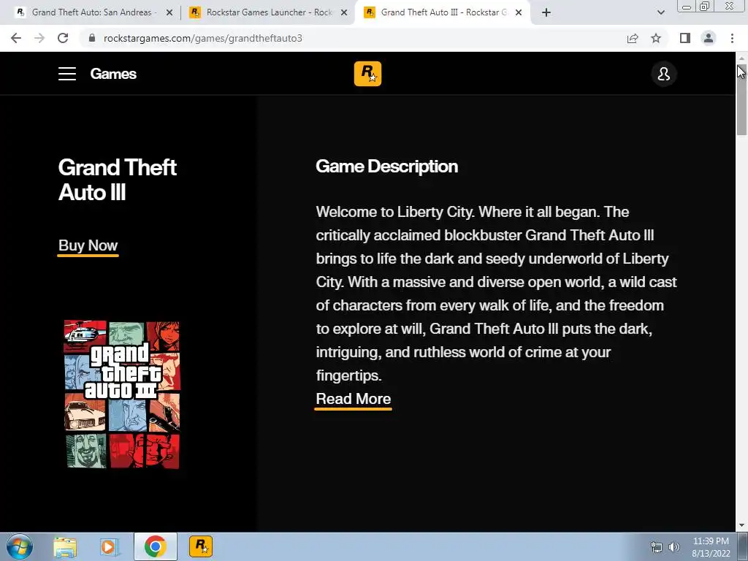
Task: Click the Buy Now link
Action: point(88,245)
